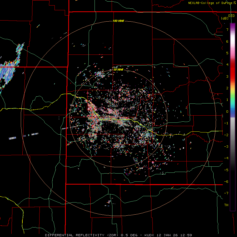Click the "-2" value on the dB scale
Screen dimensions: 237x237
tap(226, 135)
